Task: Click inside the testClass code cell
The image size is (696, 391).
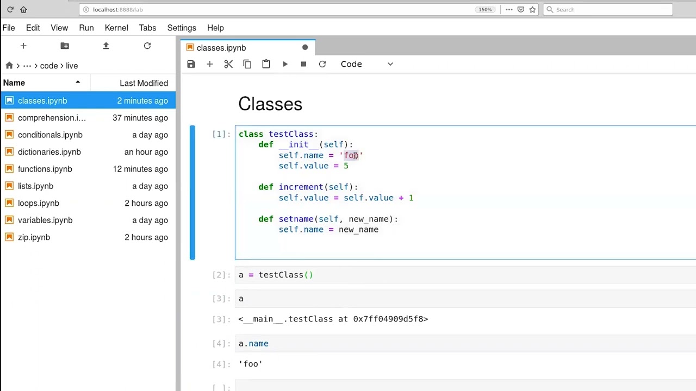Action: [465, 192]
